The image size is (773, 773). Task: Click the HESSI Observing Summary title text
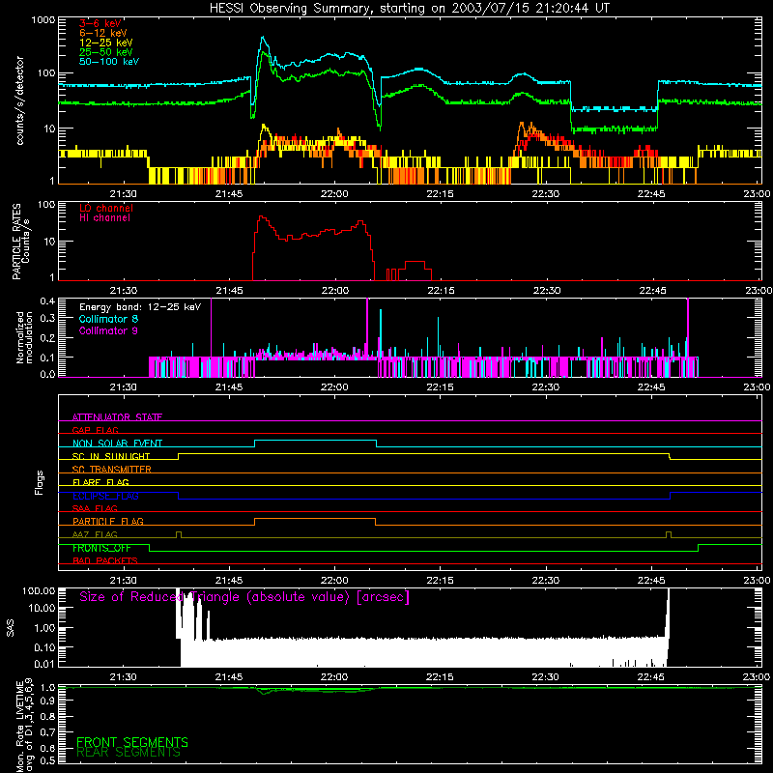pos(410,9)
